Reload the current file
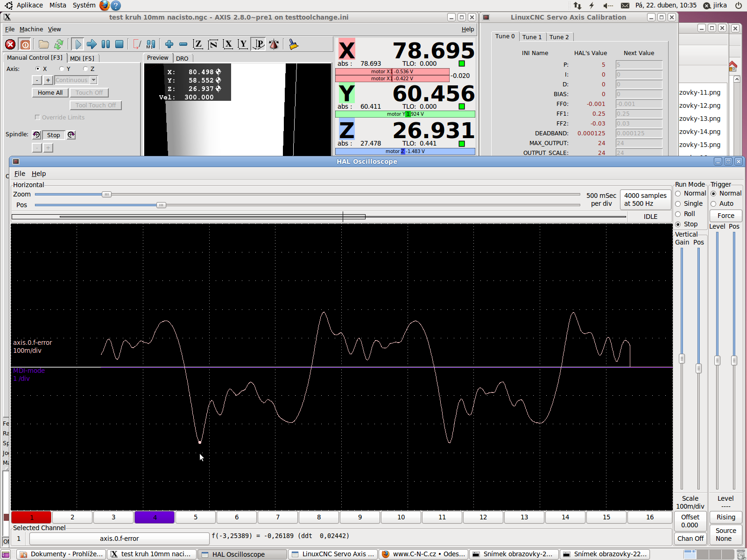 tap(58, 44)
